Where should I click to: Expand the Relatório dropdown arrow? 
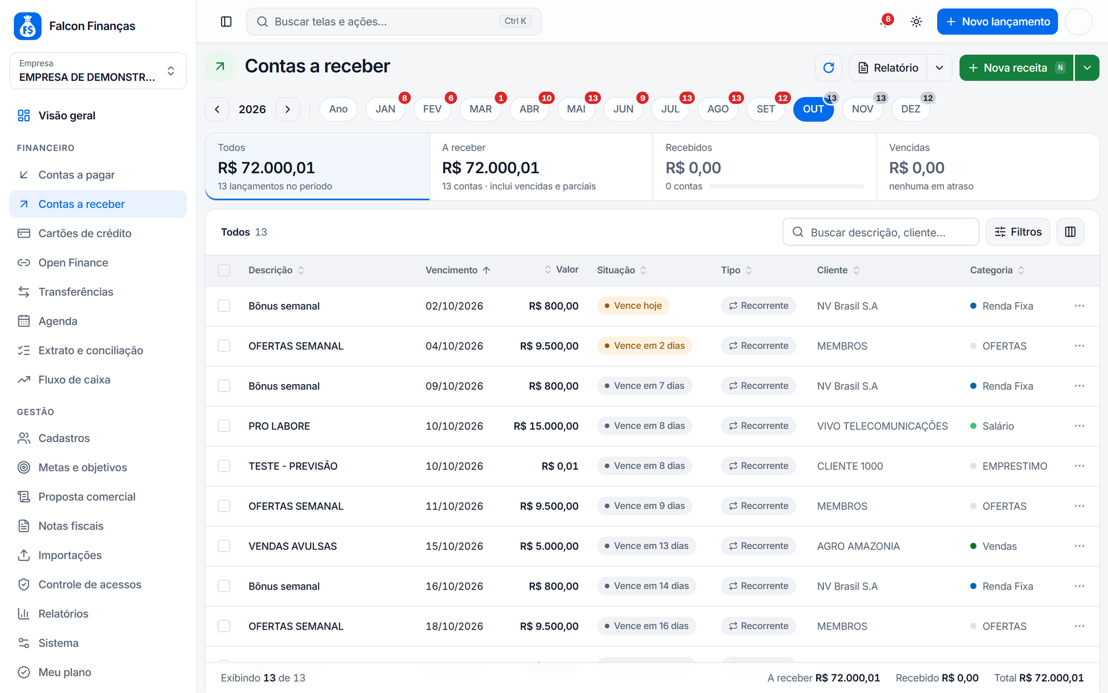(939, 68)
